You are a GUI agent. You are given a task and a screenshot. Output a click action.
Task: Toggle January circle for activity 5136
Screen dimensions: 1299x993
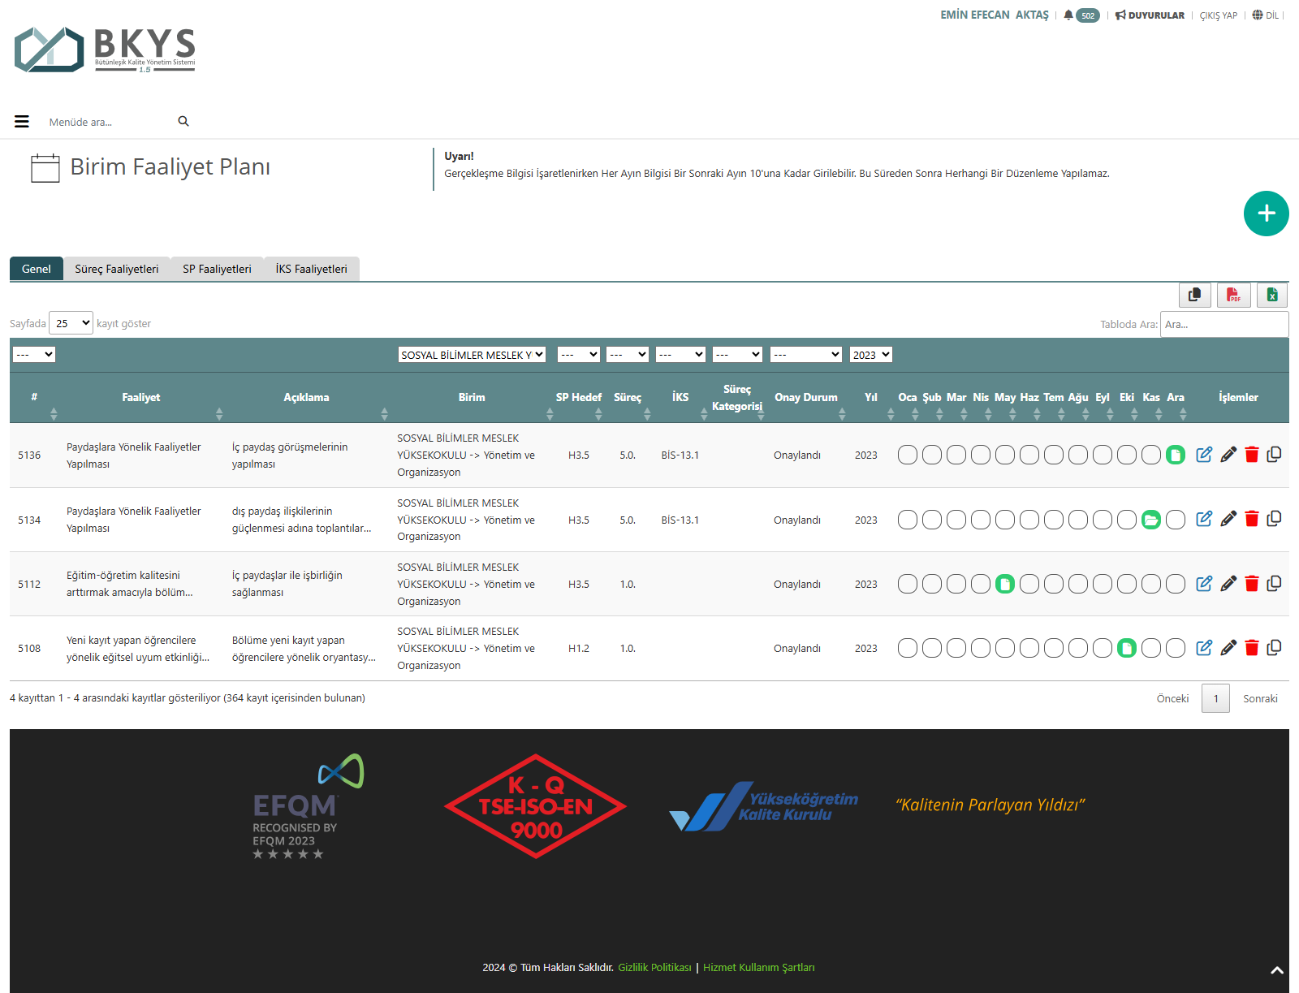pyautogui.click(x=908, y=455)
